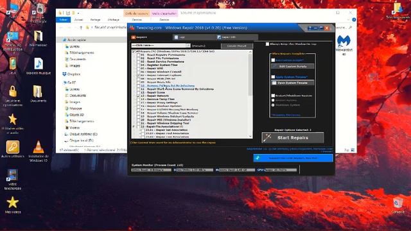Check 20 Repair MSI (Windows Installer)
411x231 pixels.
(138, 120)
